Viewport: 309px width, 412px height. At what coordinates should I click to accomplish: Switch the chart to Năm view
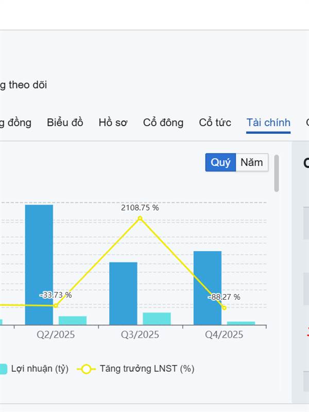click(x=252, y=162)
